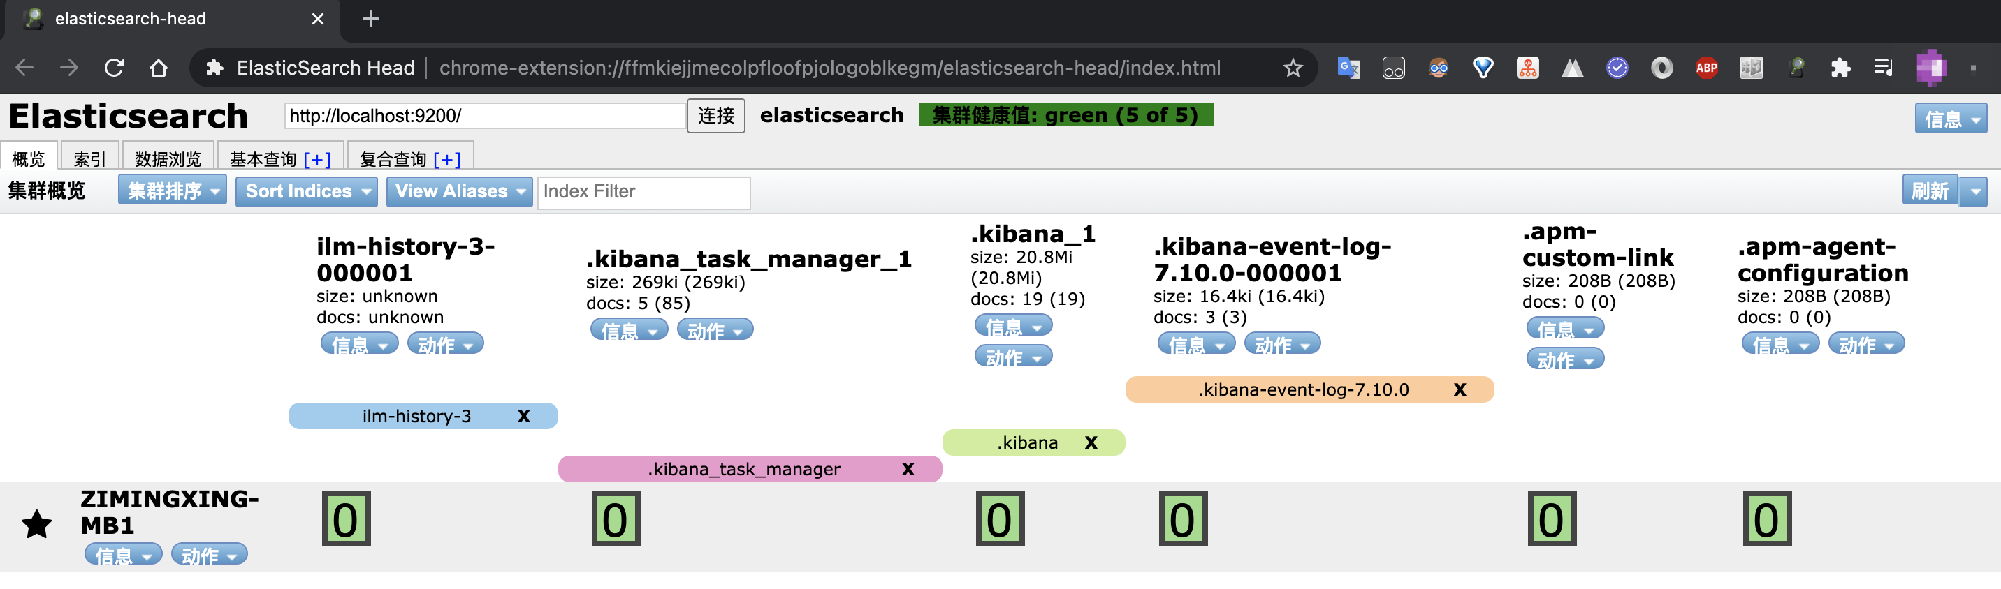Add new 基本查询 tab with [+]
Image resolution: width=2001 pixels, height=589 pixels.
pyautogui.click(x=317, y=159)
